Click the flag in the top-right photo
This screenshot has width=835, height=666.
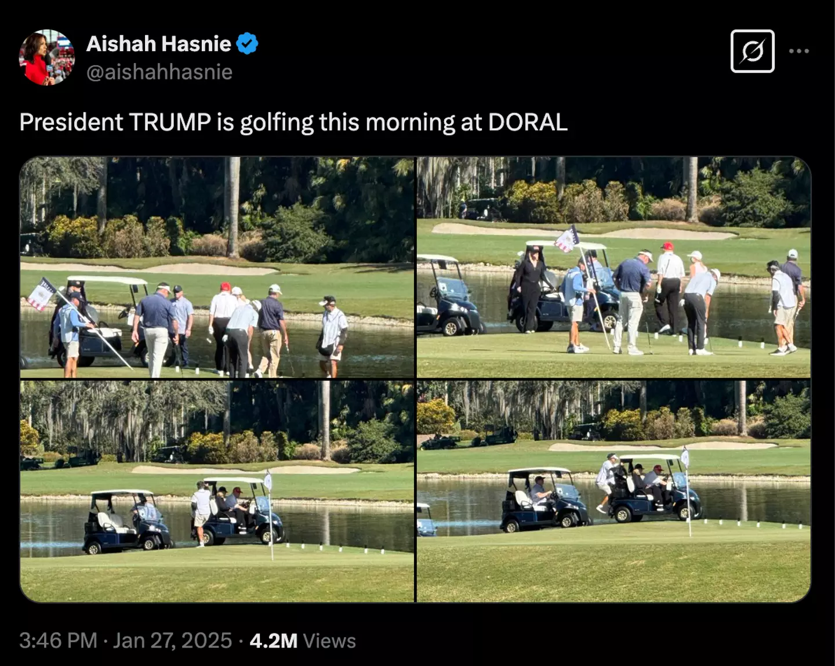pyautogui.click(x=567, y=239)
